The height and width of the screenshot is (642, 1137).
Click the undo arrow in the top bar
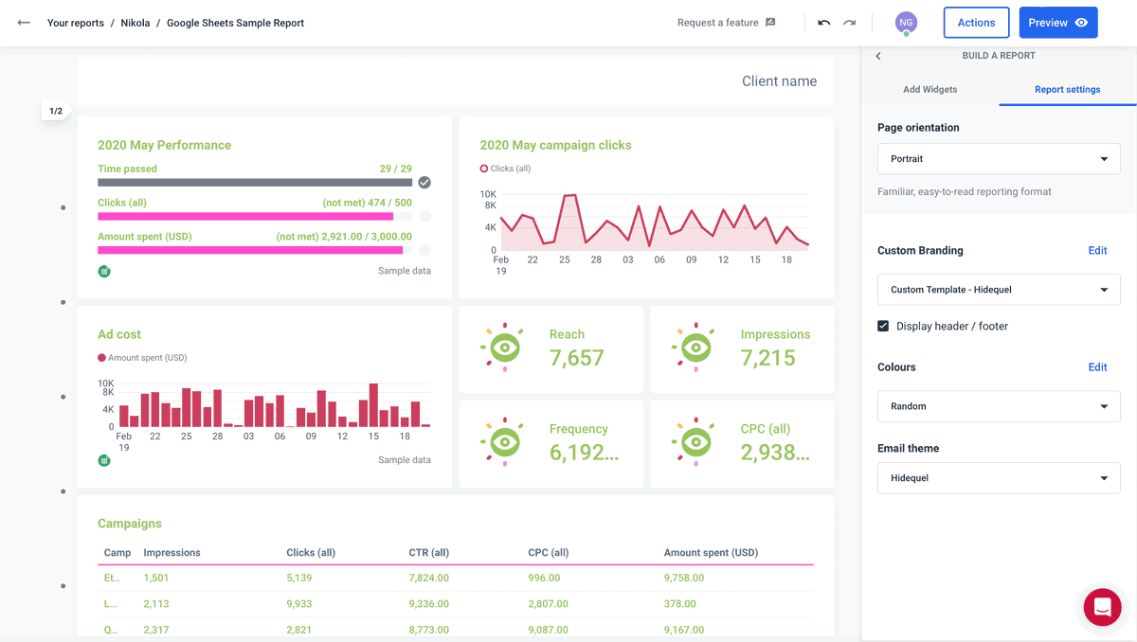823,22
